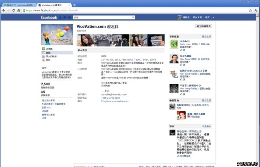Click the Home item in Facebook top bar
This screenshot has width=260, height=167.
click(x=207, y=17)
